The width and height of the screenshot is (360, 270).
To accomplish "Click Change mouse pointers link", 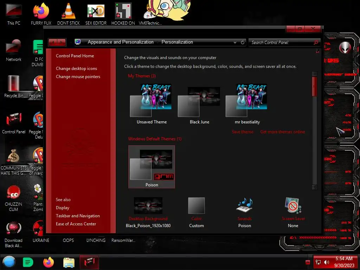I will [78, 76].
